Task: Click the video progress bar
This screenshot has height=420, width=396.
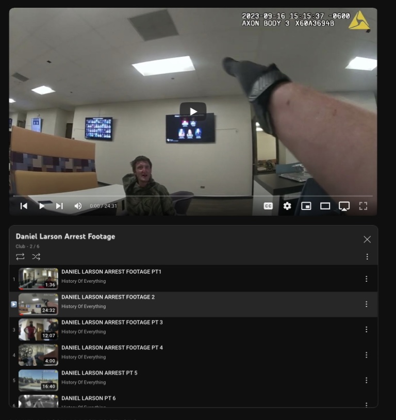Action: [193, 196]
